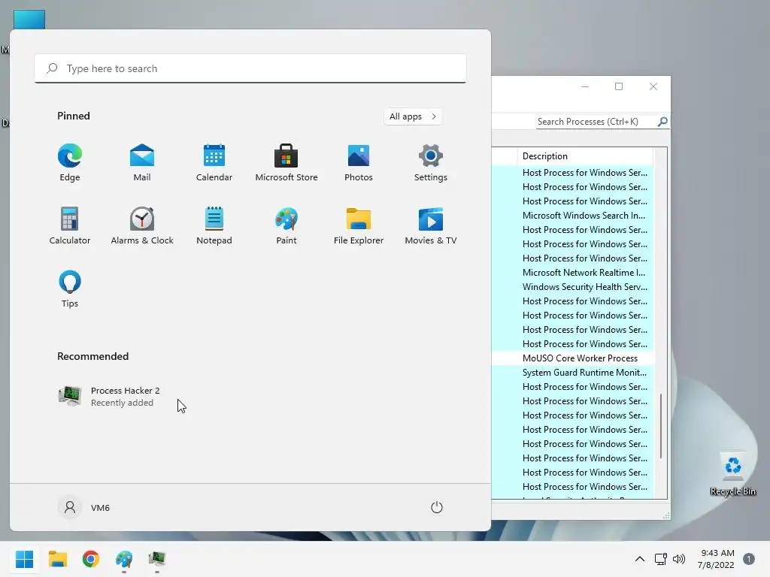The height and width of the screenshot is (577, 770).
Task: Focus Search Processes field in Process Hacker
Action: pyautogui.click(x=596, y=122)
